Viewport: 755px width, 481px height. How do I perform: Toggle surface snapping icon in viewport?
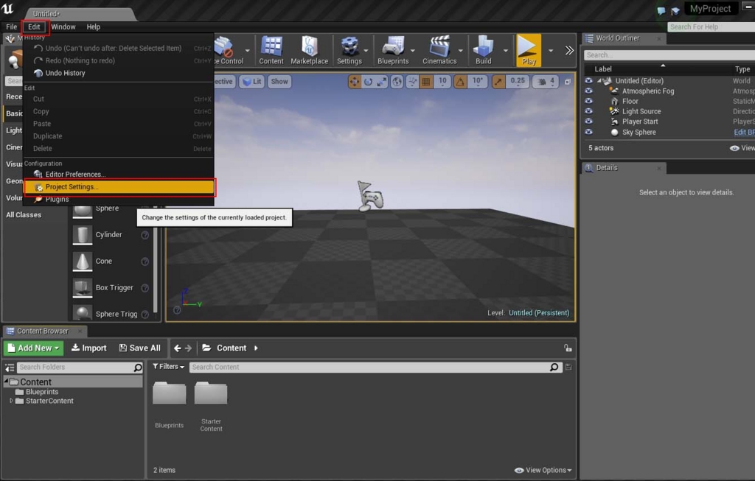[412, 82]
